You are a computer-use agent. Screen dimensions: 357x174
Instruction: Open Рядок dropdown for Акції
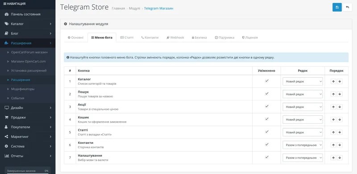(303, 107)
